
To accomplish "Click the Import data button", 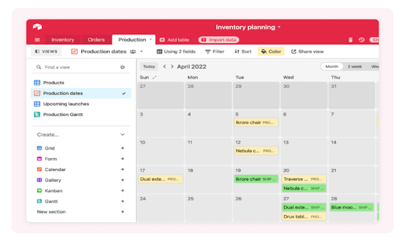I will (x=219, y=40).
